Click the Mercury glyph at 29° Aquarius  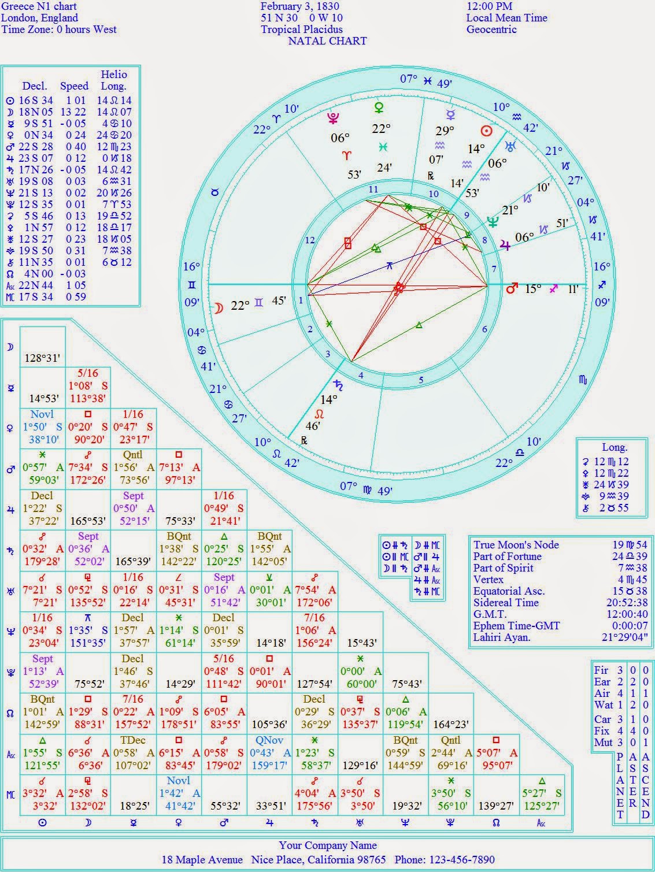coord(450,115)
